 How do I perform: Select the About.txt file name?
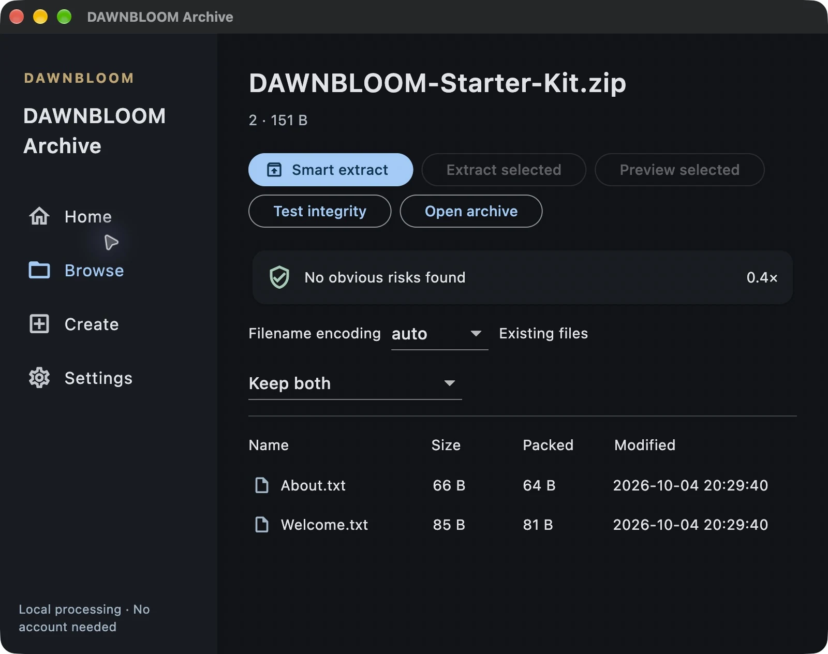point(313,485)
